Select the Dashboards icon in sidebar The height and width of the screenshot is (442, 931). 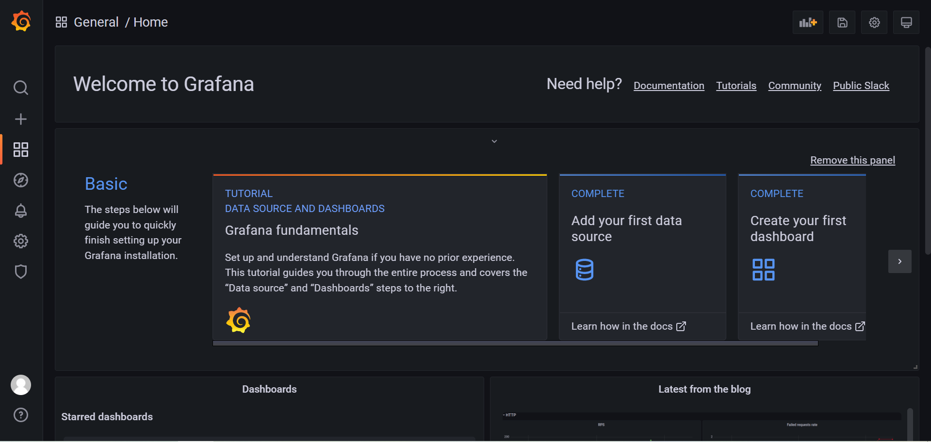[21, 150]
